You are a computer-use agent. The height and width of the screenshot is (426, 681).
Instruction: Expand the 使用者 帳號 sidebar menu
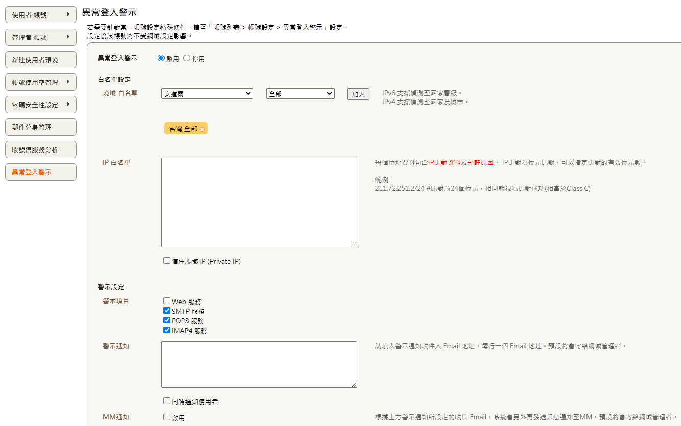coord(40,14)
